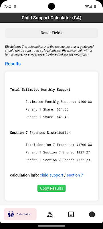Tap the Estimated Monthly Support $100.00 line
Viewport: 103px width, 229px height.
(x=59, y=102)
